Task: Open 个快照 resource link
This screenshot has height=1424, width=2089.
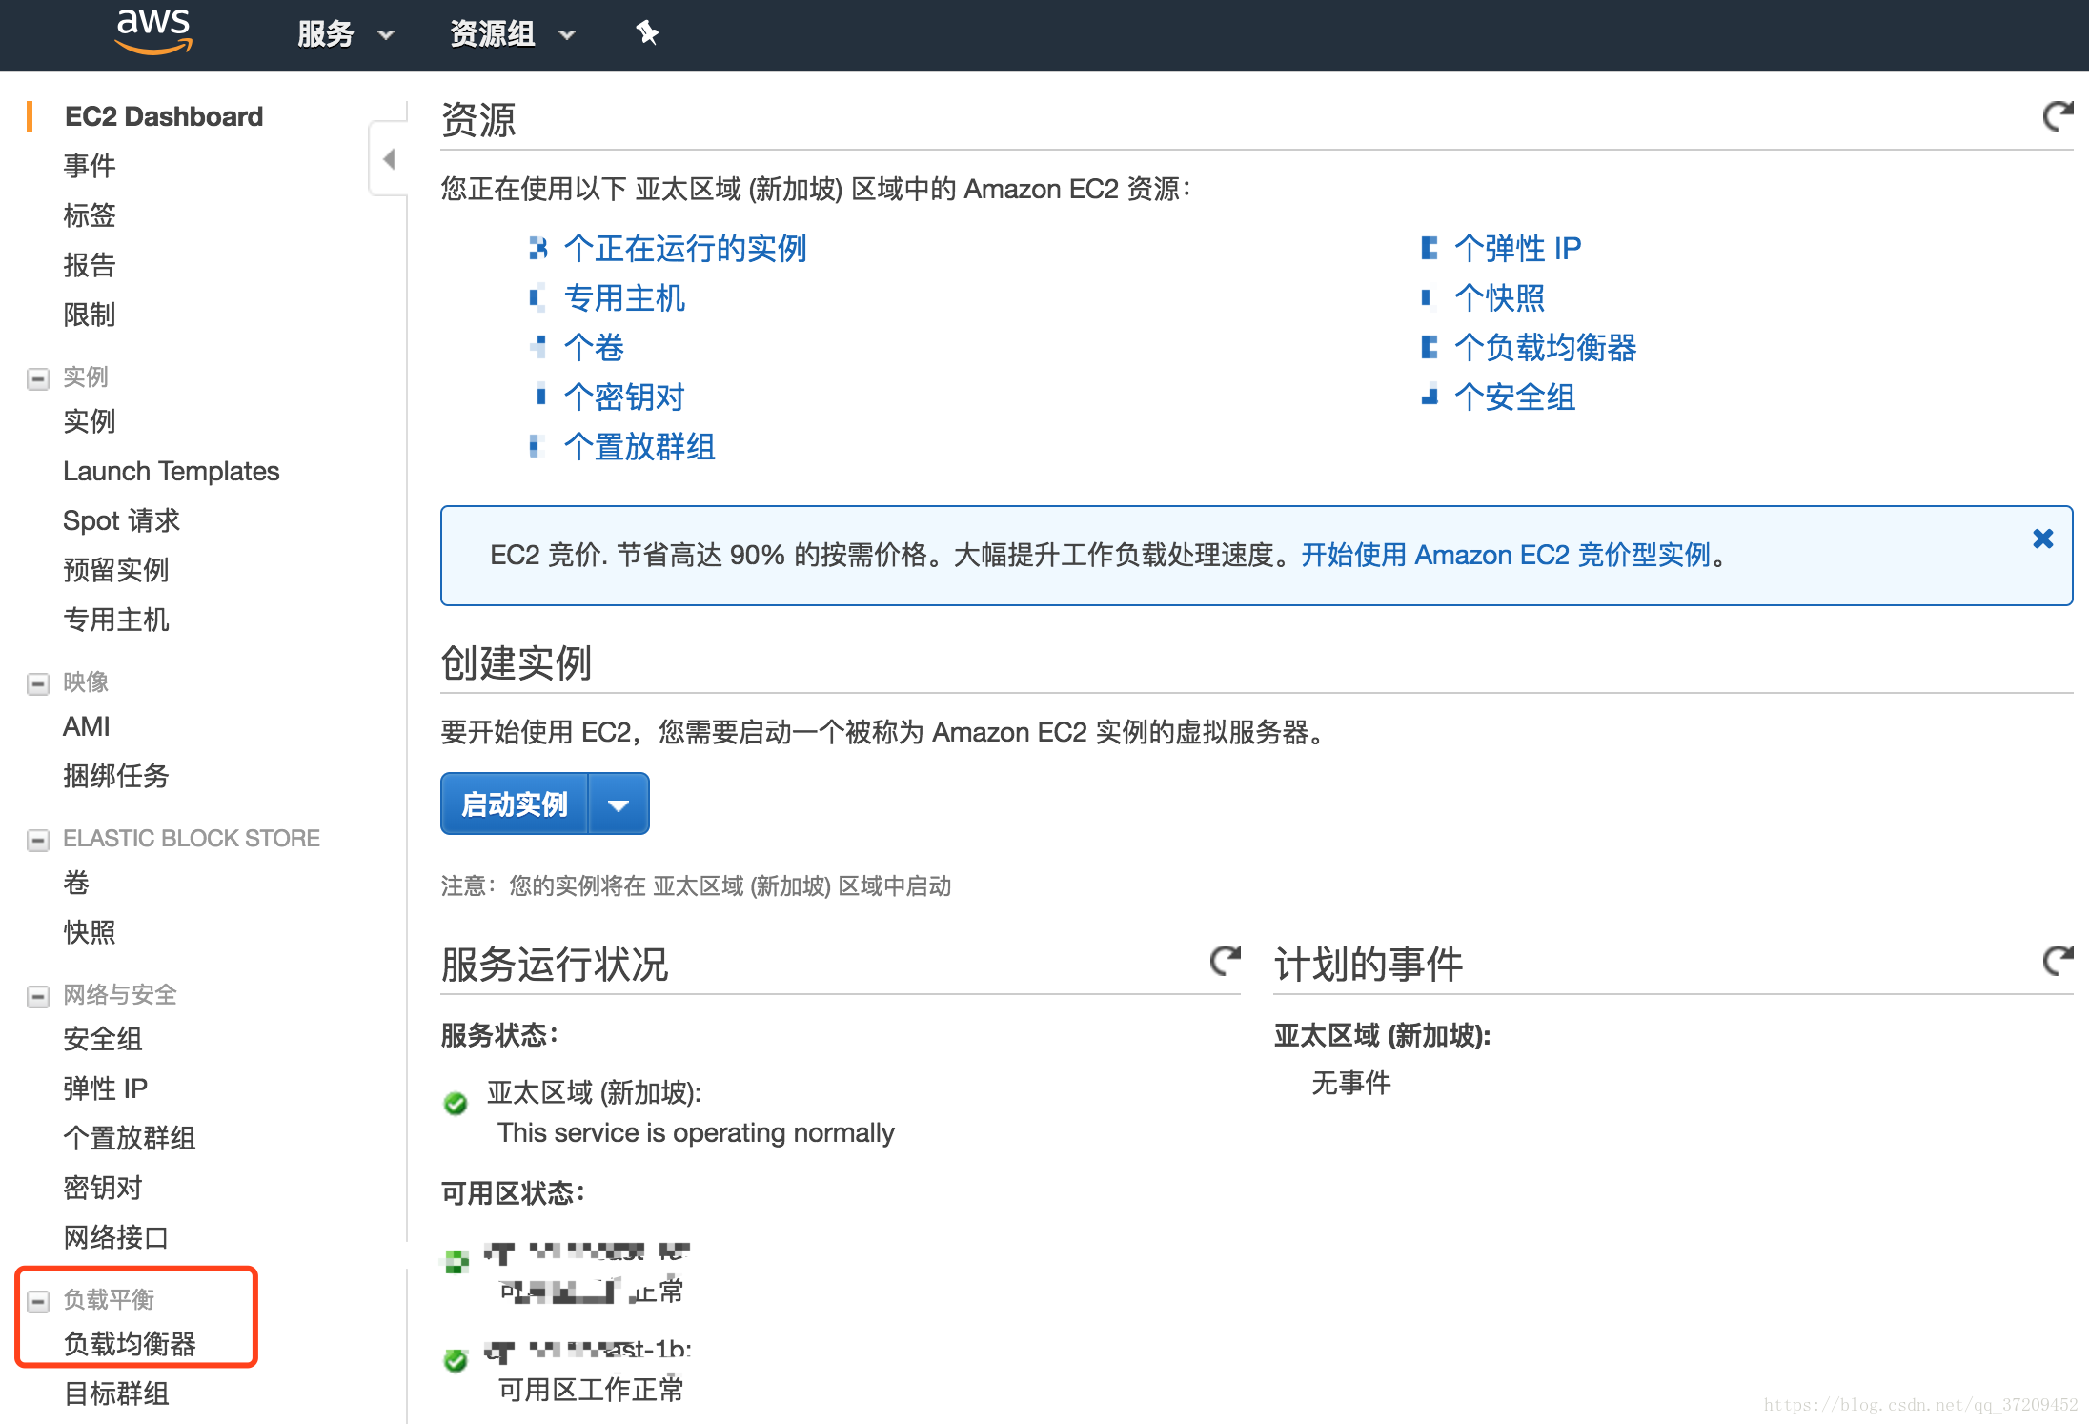Action: pos(1499,298)
